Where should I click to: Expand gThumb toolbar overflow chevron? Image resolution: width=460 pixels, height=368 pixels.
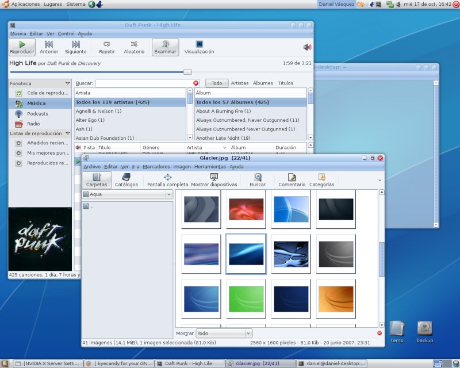click(x=379, y=180)
